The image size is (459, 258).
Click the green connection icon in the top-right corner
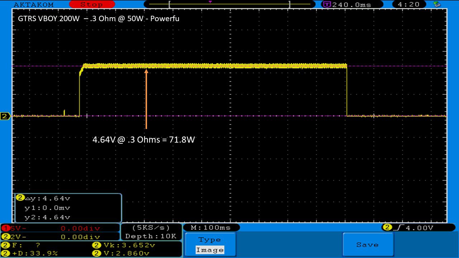click(437, 4)
